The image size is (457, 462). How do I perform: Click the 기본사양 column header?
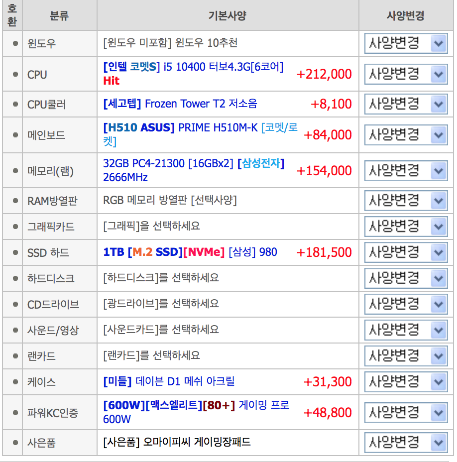coord(228,15)
